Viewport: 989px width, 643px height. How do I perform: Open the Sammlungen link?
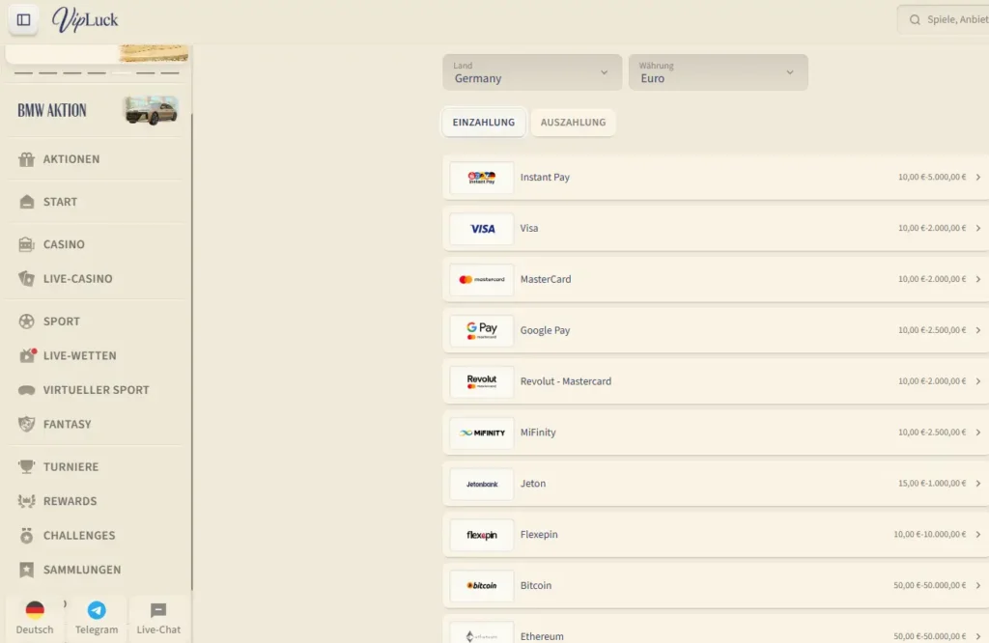tap(96, 570)
